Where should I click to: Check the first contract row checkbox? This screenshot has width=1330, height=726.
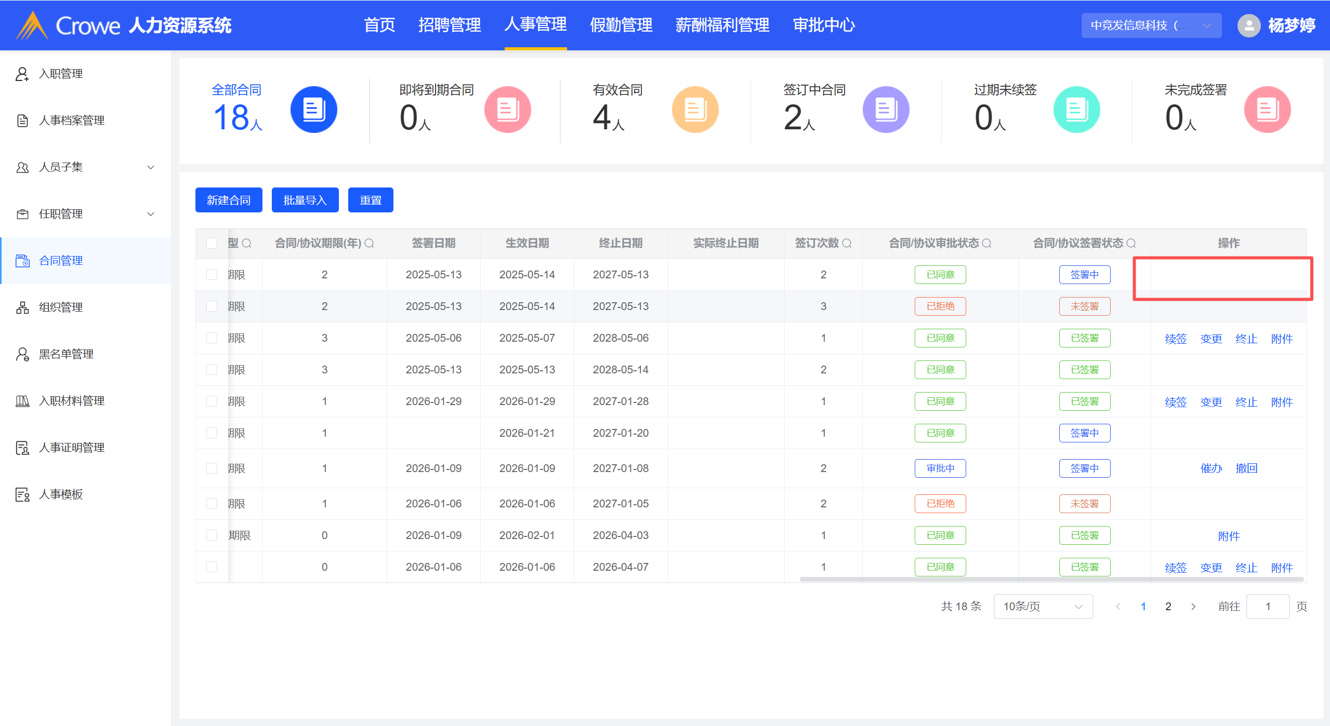[x=212, y=274]
